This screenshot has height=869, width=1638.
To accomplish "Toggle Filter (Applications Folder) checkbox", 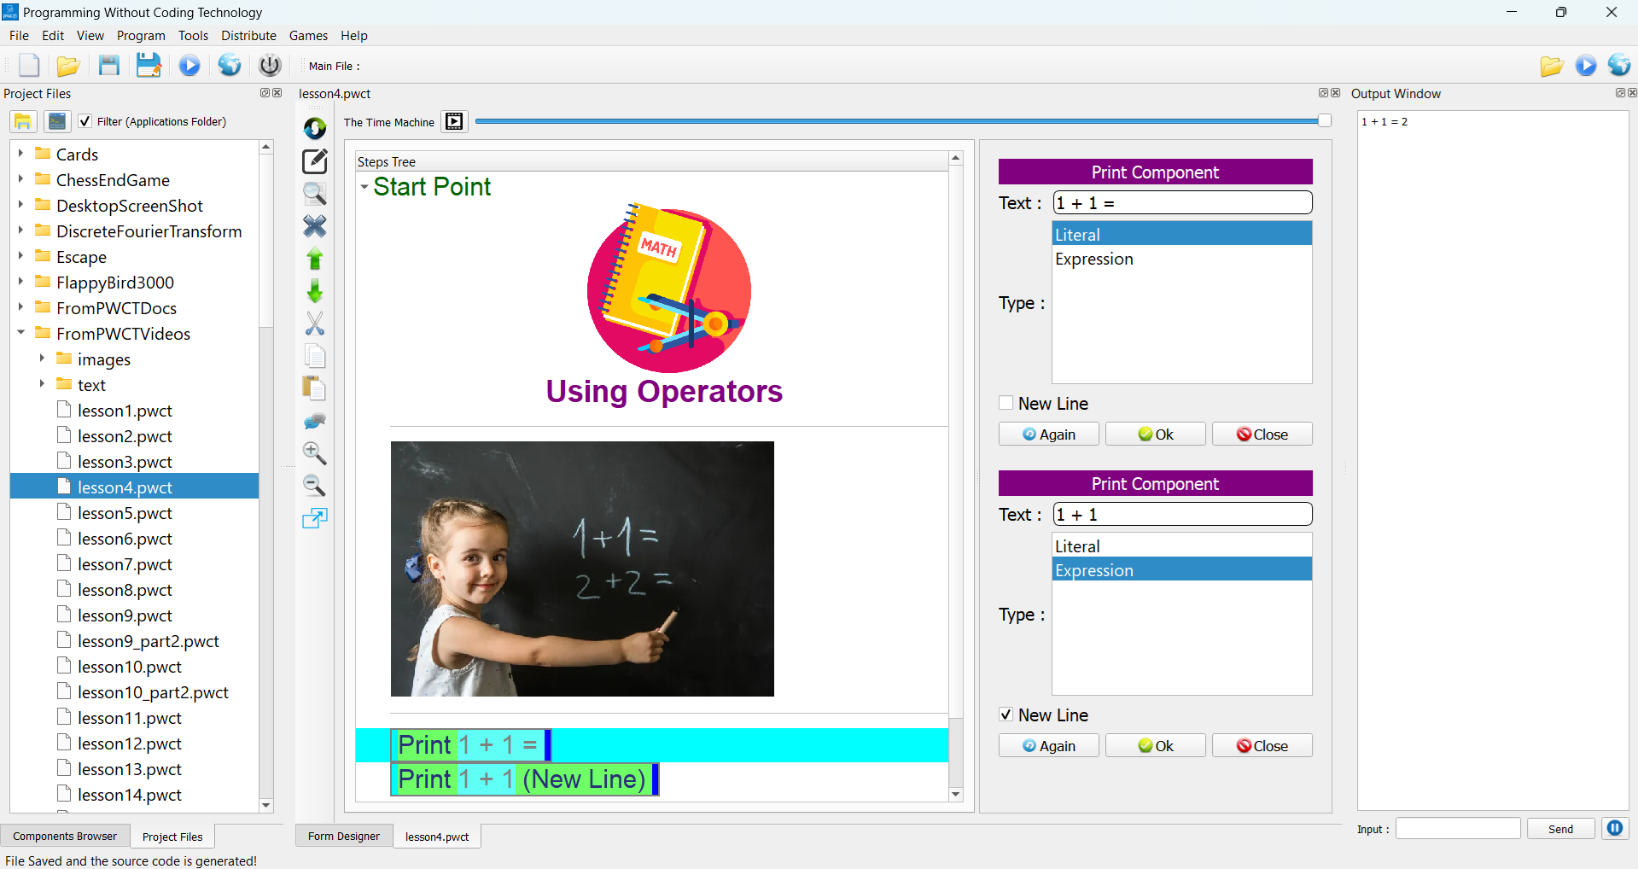I will (85, 121).
